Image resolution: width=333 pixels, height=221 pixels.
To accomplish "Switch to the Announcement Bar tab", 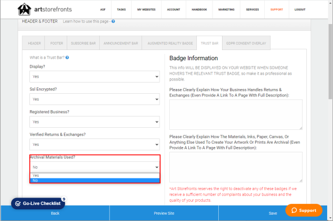I will pyautogui.click(x=121, y=43).
